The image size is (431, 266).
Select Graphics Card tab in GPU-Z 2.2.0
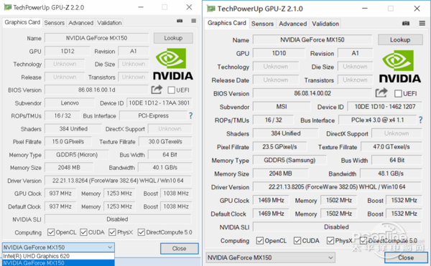pyautogui.click(x=22, y=22)
